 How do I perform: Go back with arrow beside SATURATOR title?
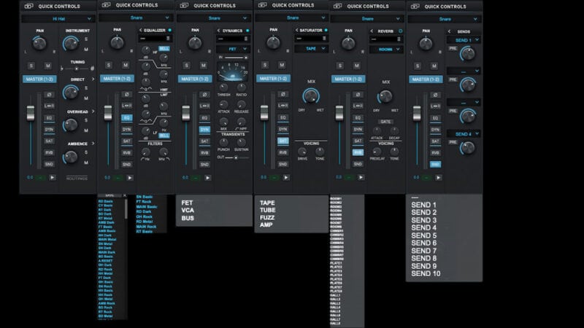click(x=296, y=30)
